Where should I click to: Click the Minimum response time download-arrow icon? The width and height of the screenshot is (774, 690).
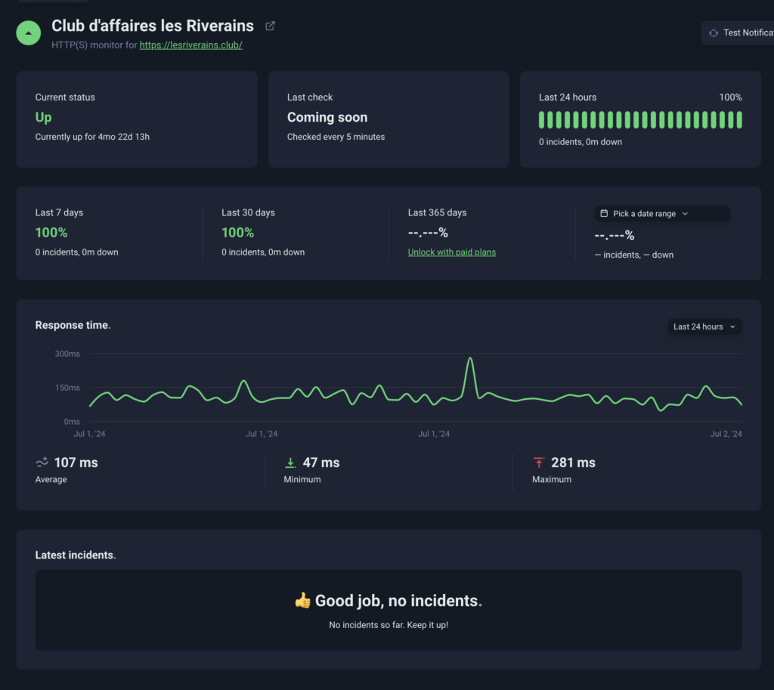[x=290, y=463]
